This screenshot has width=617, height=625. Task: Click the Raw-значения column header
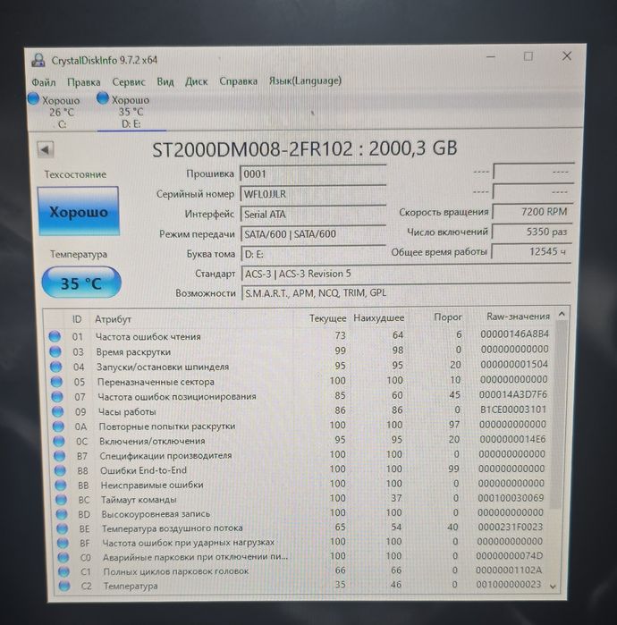pyautogui.click(x=518, y=317)
